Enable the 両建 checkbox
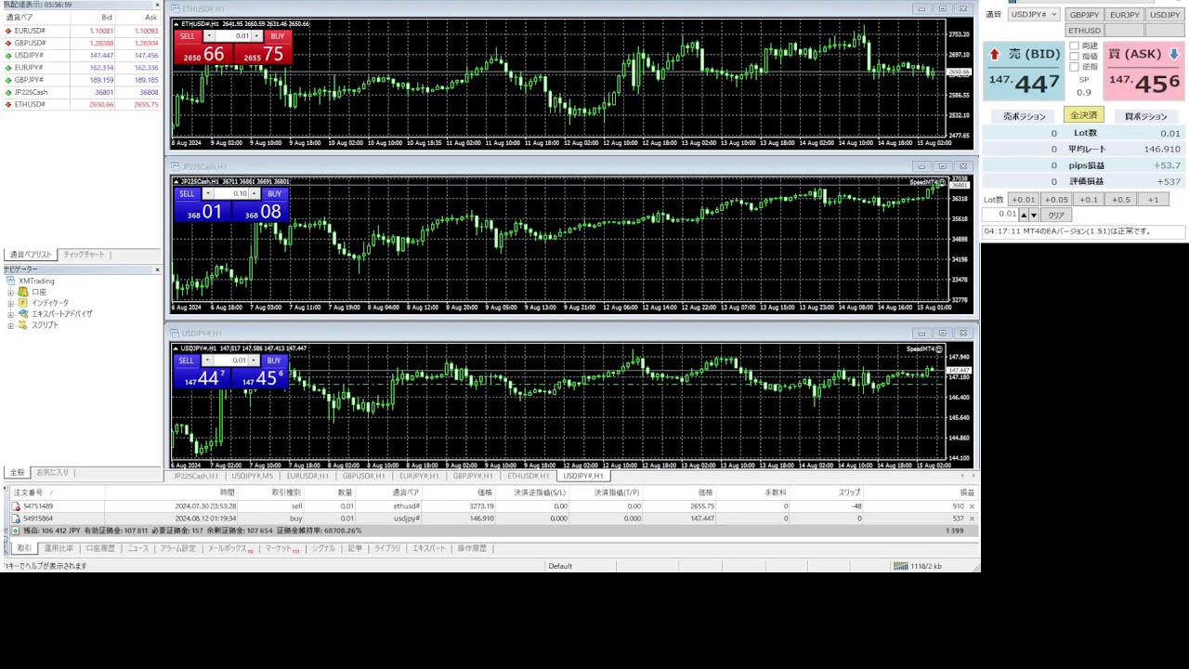This screenshot has height=669, width=1189. (x=1074, y=46)
